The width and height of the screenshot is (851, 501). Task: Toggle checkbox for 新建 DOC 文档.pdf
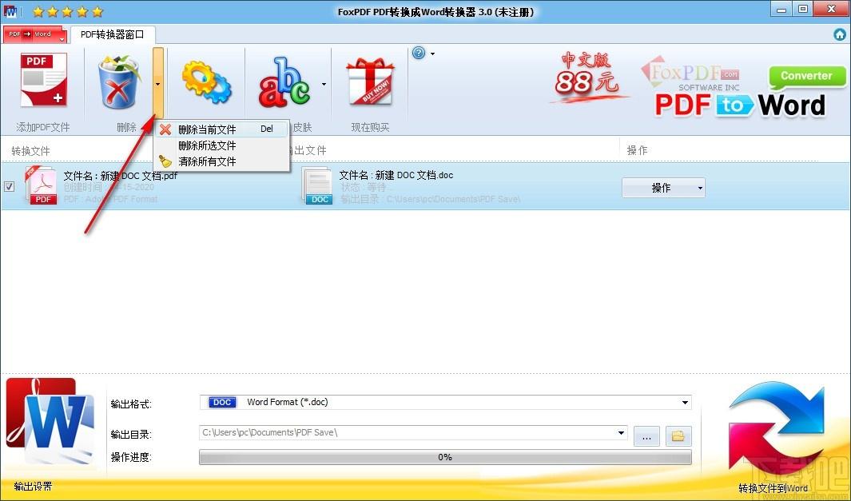pyautogui.click(x=10, y=187)
